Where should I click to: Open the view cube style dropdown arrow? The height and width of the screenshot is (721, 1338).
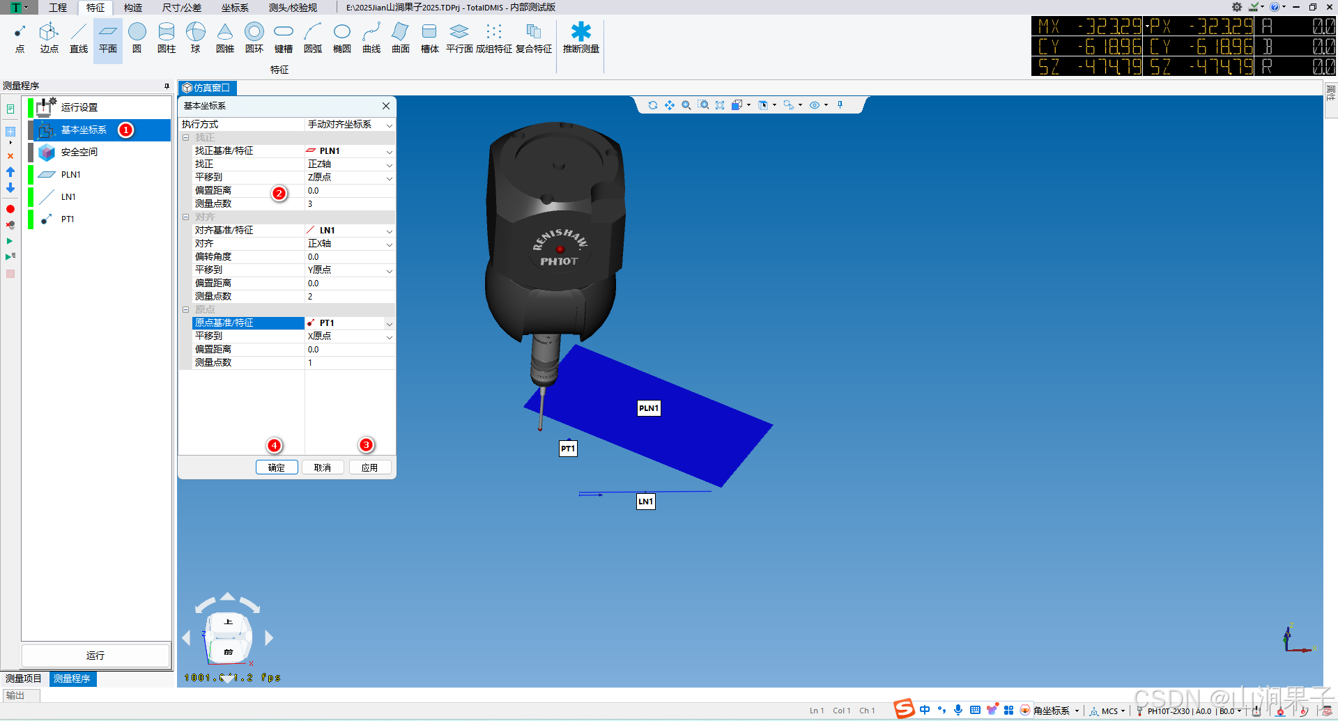pyautogui.click(x=749, y=105)
